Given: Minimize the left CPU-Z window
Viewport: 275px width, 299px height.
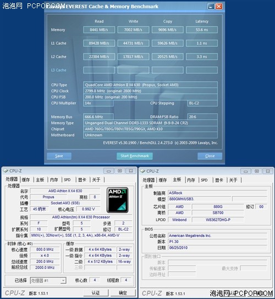Looking at the screenshot, I should [x=108, y=171].
